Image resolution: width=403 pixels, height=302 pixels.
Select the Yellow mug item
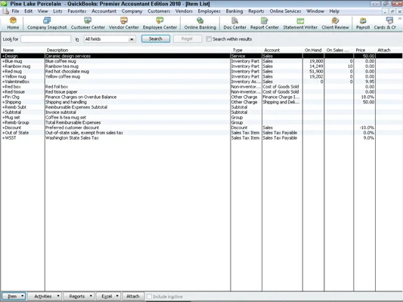coord(201,76)
